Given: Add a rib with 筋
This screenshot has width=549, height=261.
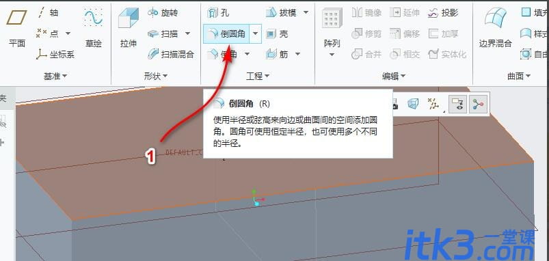Looking at the screenshot, I should (277, 54).
